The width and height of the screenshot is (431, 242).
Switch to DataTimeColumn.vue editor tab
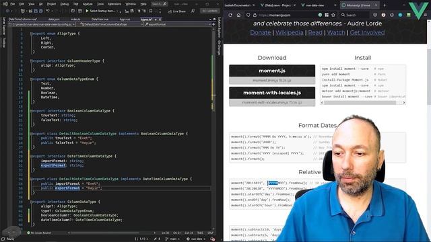pyautogui.click(x=22, y=19)
